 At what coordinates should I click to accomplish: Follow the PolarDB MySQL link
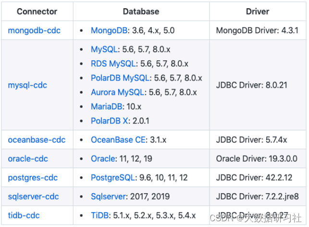click(x=120, y=78)
